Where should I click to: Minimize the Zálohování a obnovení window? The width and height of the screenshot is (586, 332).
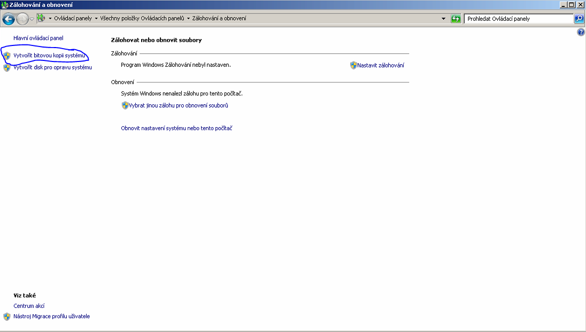pyautogui.click(x=564, y=5)
